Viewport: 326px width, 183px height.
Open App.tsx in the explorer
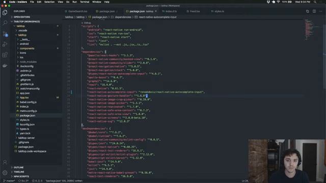coord(24,98)
